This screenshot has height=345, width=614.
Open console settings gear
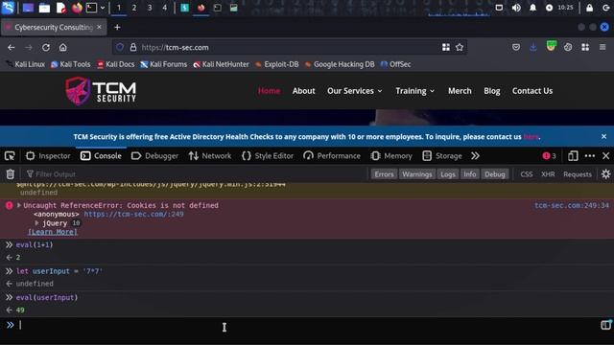pyautogui.click(x=605, y=174)
